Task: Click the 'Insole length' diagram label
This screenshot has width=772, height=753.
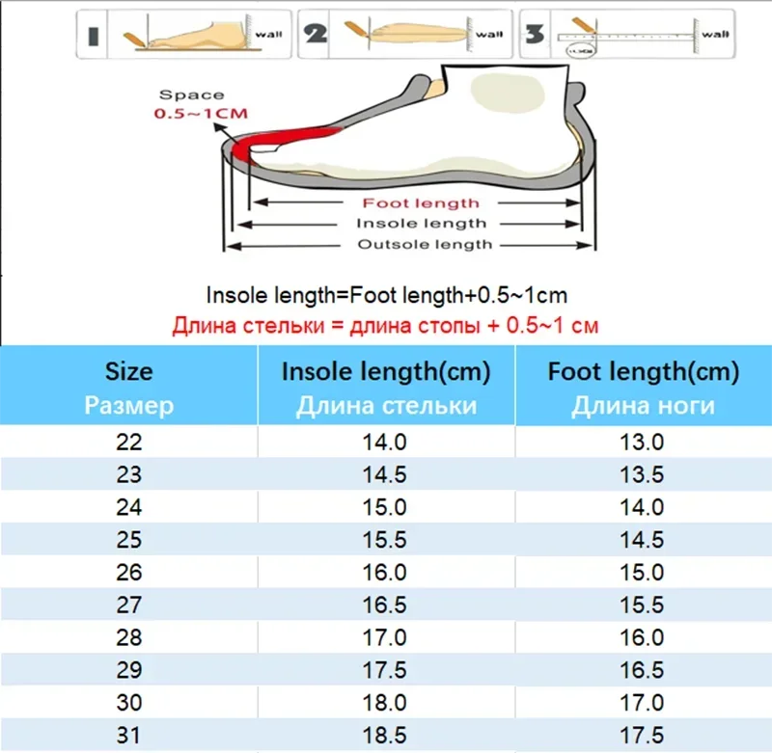Action: coord(422,224)
